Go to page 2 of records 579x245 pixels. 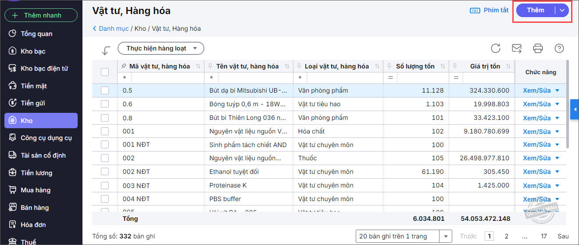click(507, 236)
